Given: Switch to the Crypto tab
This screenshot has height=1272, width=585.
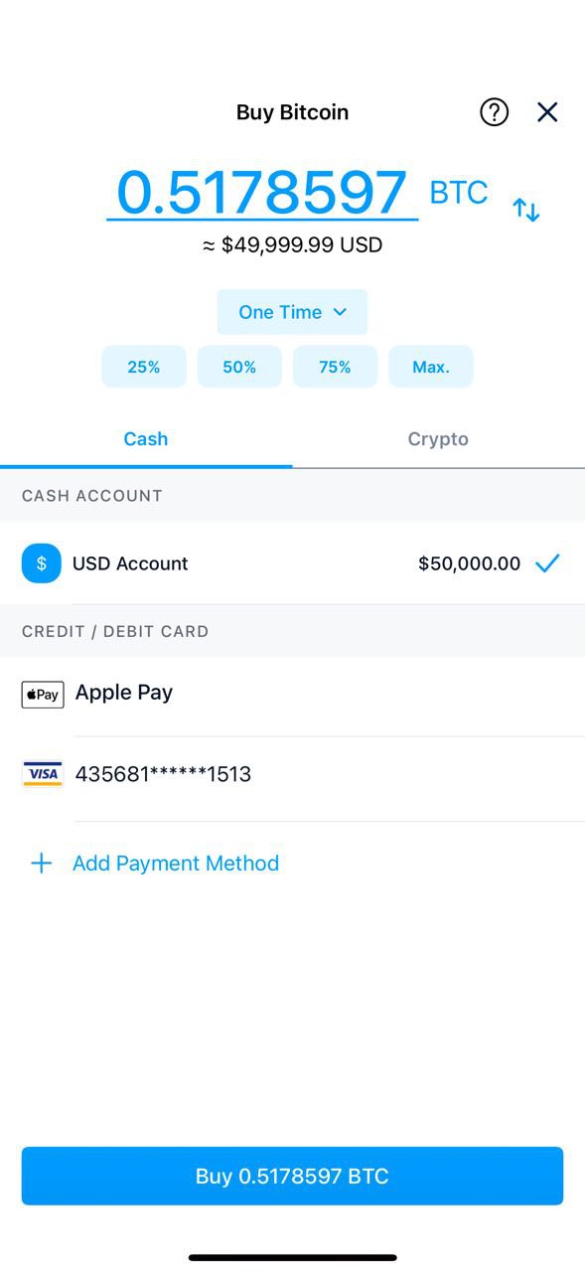Looking at the screenshot, I should click(x=438, y=439).
